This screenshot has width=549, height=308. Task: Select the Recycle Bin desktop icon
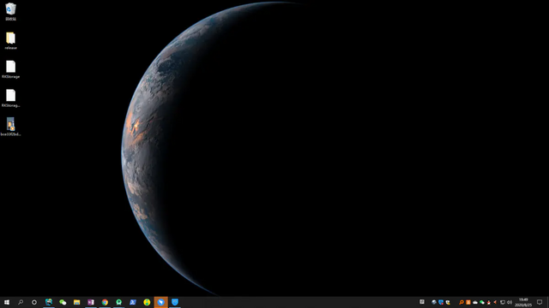[10, 11]
